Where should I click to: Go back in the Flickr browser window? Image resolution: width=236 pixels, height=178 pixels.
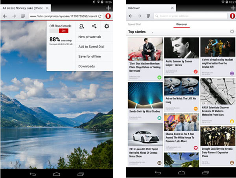pyautogui.click(x=5, y=16)
